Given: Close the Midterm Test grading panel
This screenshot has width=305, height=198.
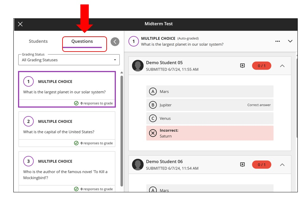Looking at the screenshot, I should pos(20,24).
